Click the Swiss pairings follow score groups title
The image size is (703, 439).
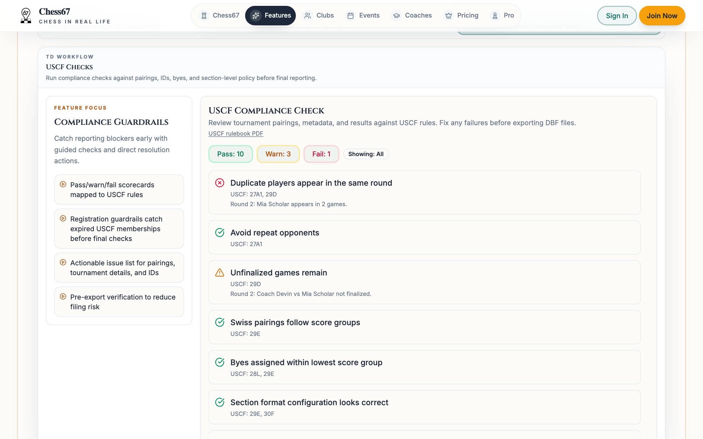[x=295, y=322]
